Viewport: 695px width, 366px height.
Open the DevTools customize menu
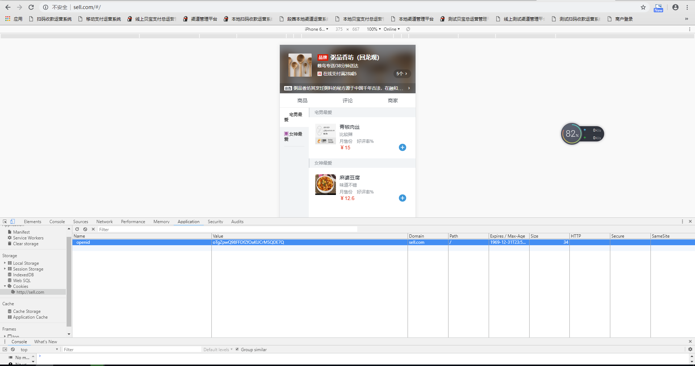coord(682,221)
